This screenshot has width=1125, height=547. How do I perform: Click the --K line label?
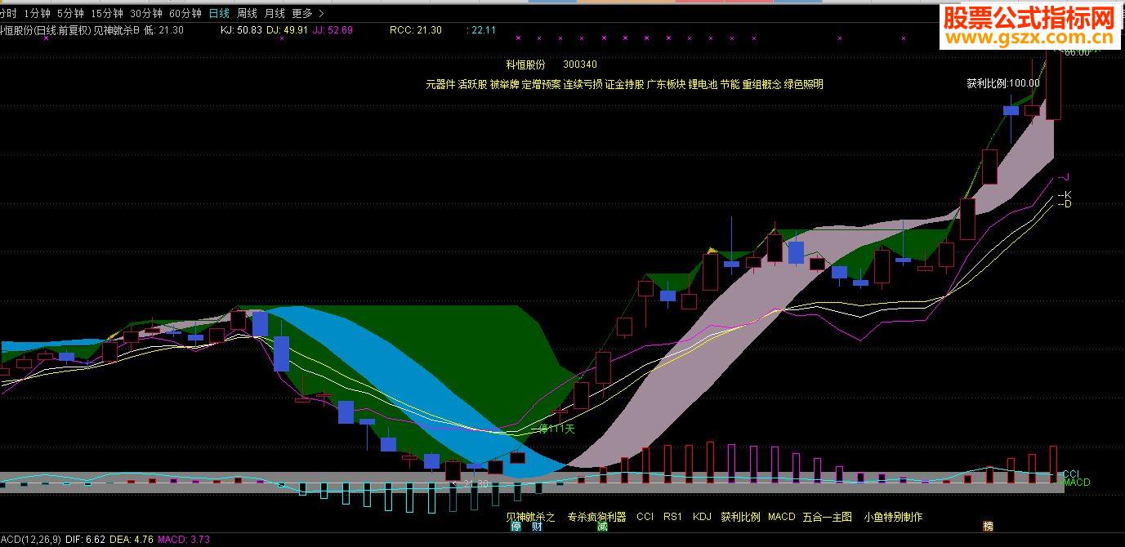coord(1064,194)
